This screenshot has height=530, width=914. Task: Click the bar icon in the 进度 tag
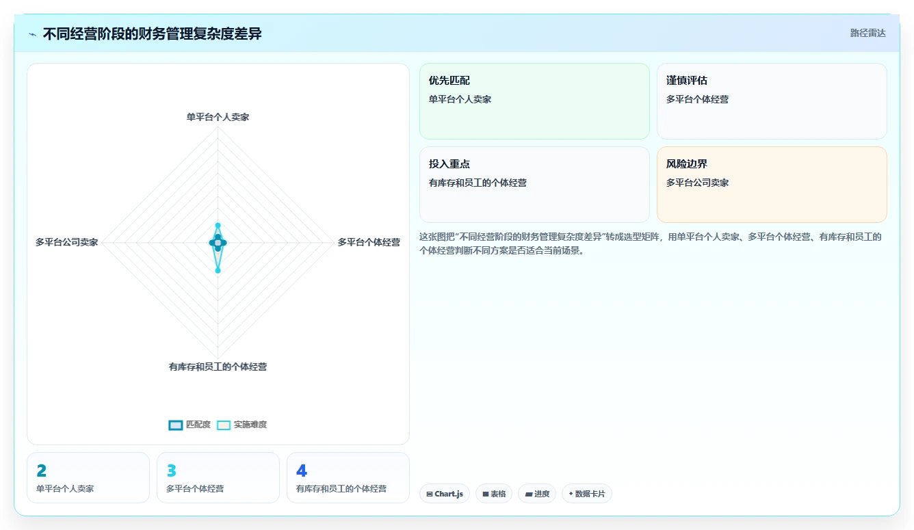pyautogui.click(x=529, y=494)
